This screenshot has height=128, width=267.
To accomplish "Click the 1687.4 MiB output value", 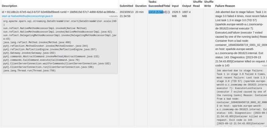I will coord(186,14).
